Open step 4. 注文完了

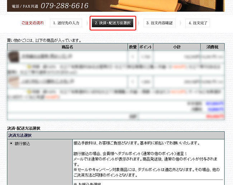(x=198, y=23)
